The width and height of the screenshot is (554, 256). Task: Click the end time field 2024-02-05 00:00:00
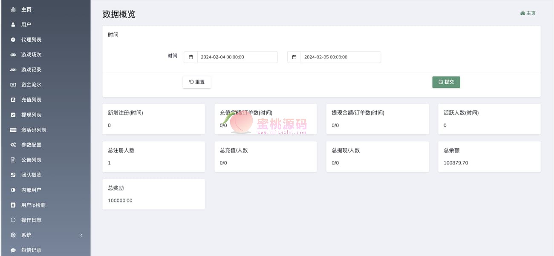click(340, 57)
